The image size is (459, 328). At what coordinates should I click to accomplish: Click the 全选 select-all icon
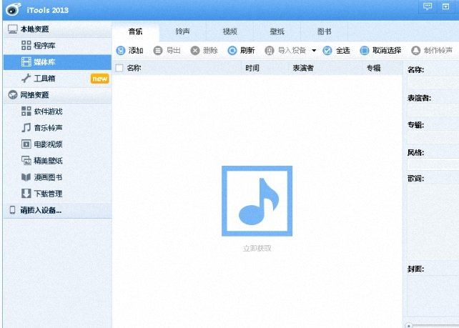(327, 51)
